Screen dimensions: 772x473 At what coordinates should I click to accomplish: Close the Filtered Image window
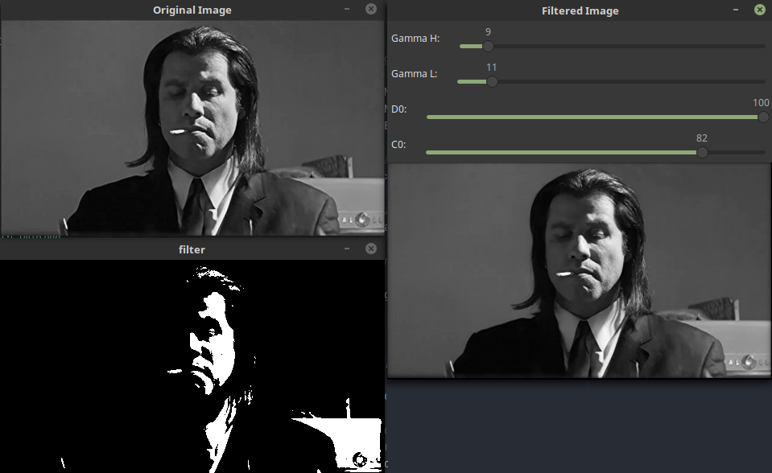pyautogui.click(x=760, y=10)
